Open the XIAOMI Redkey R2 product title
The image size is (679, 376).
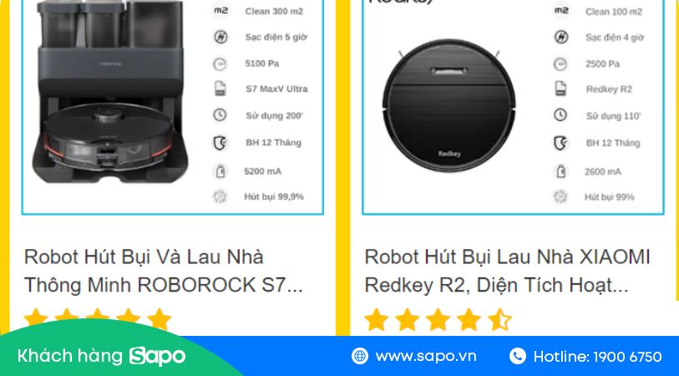pyautogui.click(x=507, y=271)
